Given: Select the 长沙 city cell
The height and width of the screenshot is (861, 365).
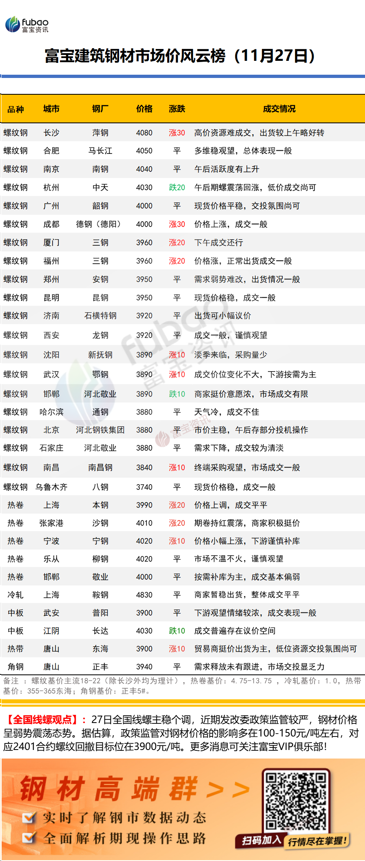Looking at the screenshot, I should [51, 133].
